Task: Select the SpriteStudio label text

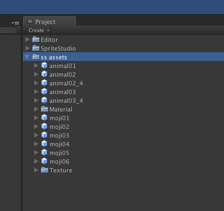Action: pos(58,48)
